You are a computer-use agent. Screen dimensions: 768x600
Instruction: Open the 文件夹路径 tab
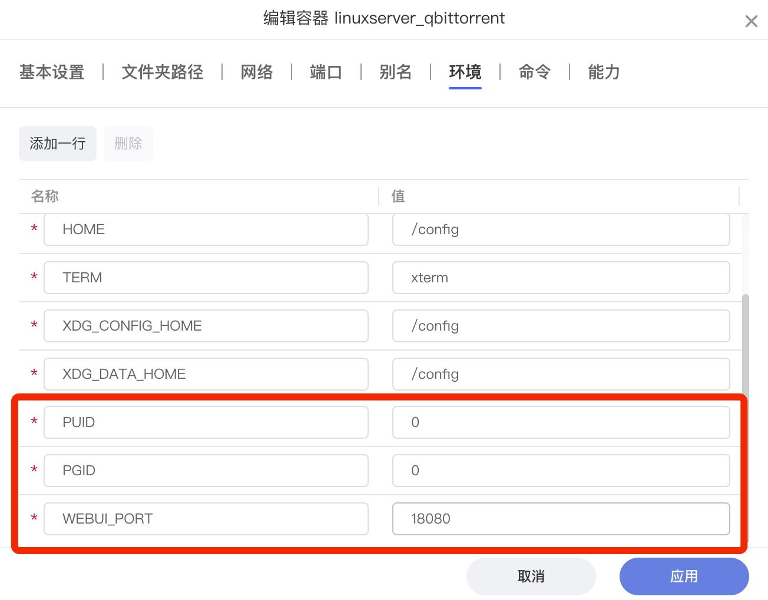[x=162, y=72]
